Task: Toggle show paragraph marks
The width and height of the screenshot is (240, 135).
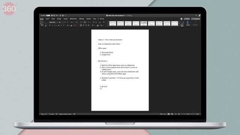Action: click(x=104, y=22)
